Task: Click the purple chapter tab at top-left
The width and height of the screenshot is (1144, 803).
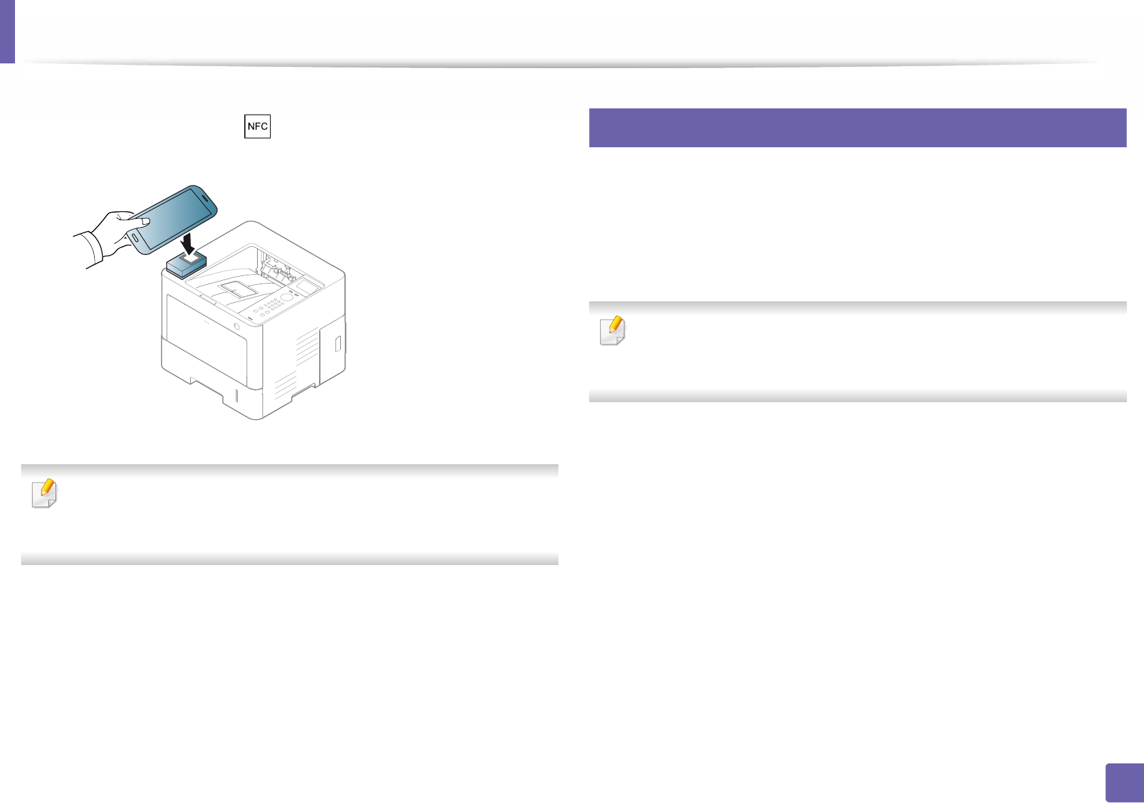Action: pos(7,31)
